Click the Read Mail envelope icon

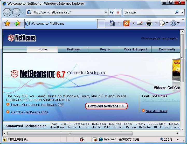[x=140, y=23]
